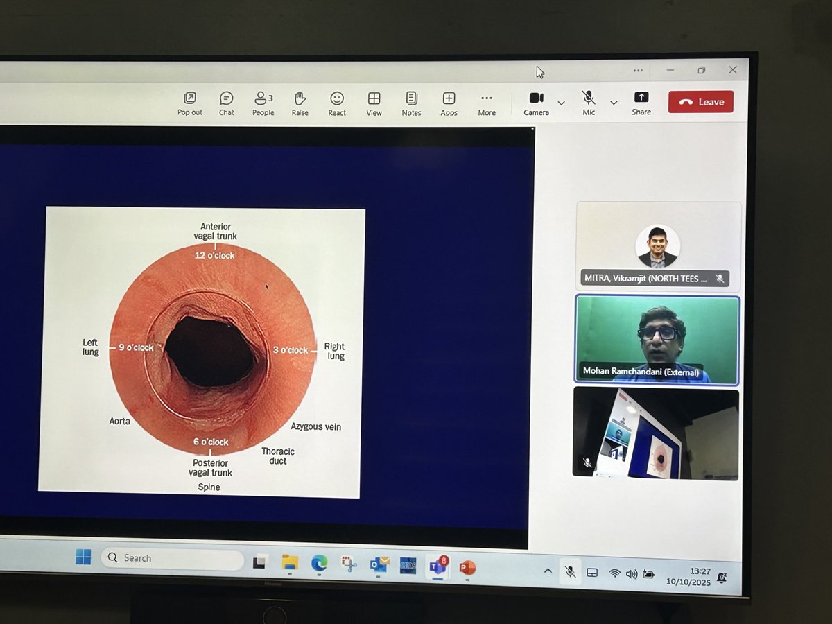Open meeting Notes
This screenshot has height=624, width=832.
click(411, 104)
